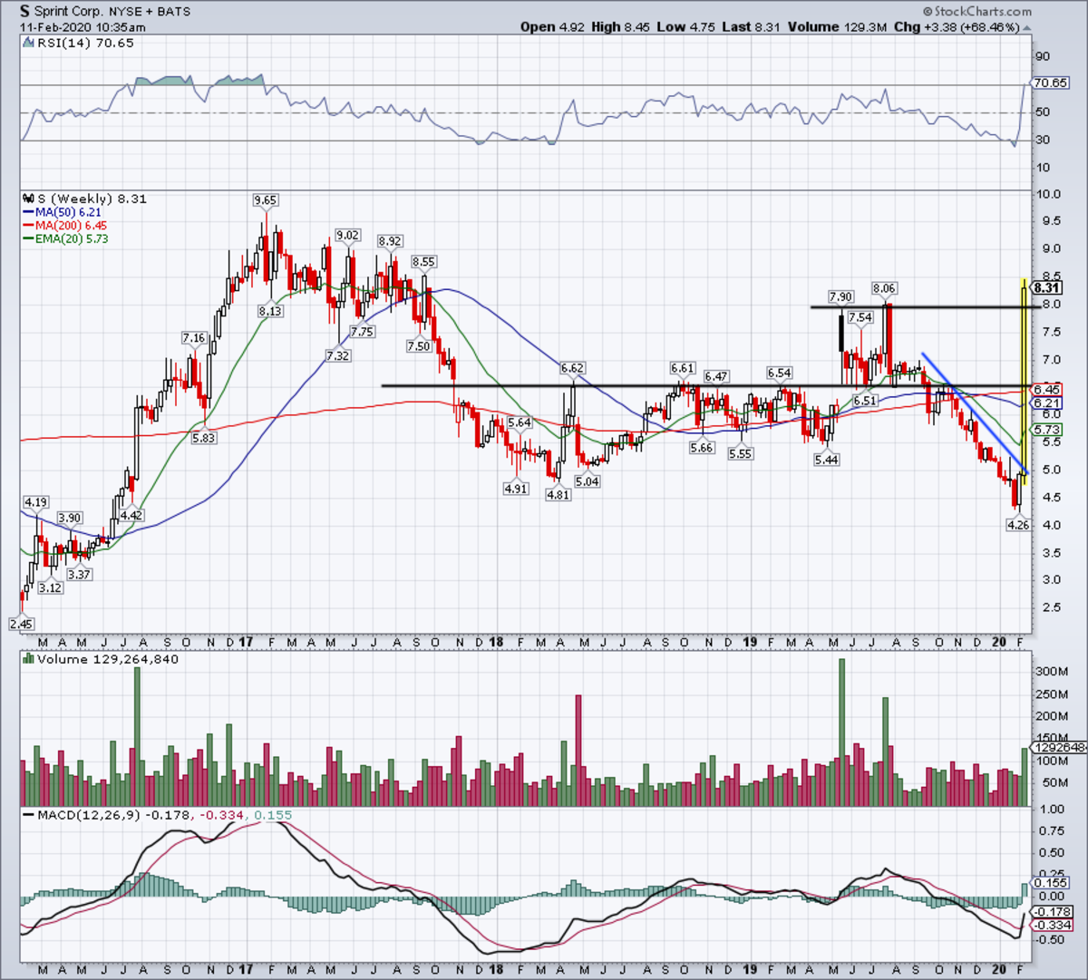This screenshot has height=980, width=1088.
Task: Click the 5.64 price label
Action: point(520,422)
